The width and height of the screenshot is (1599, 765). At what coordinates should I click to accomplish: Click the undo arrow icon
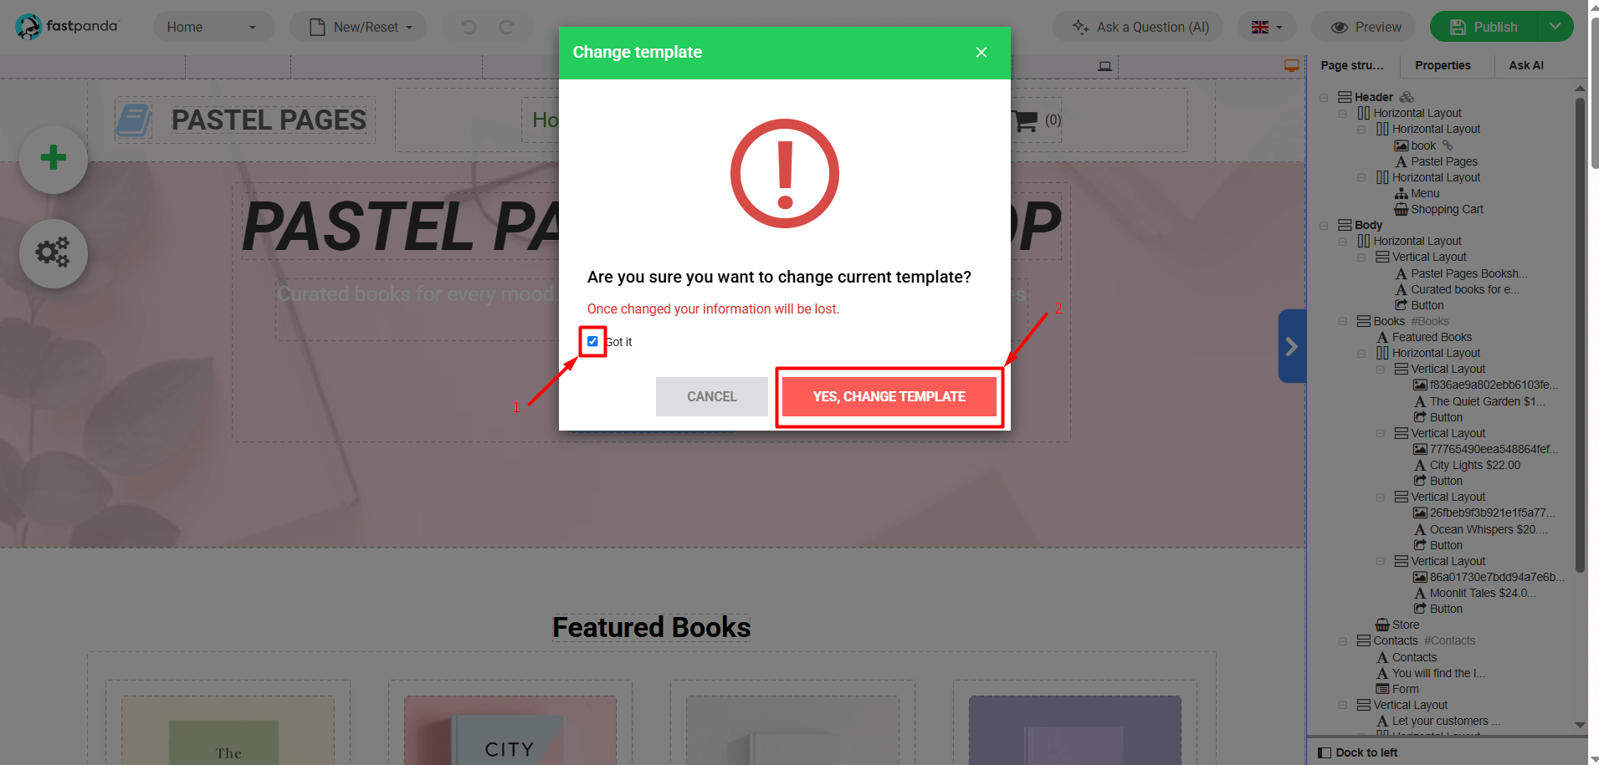click(469, 27)
